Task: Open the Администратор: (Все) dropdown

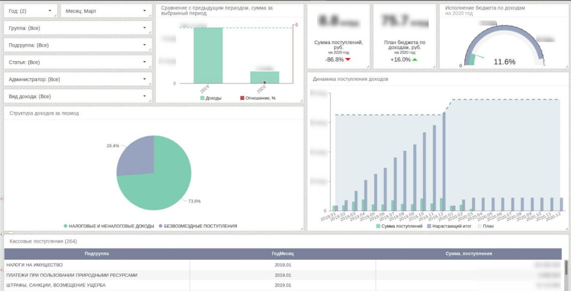Action: 78,79
